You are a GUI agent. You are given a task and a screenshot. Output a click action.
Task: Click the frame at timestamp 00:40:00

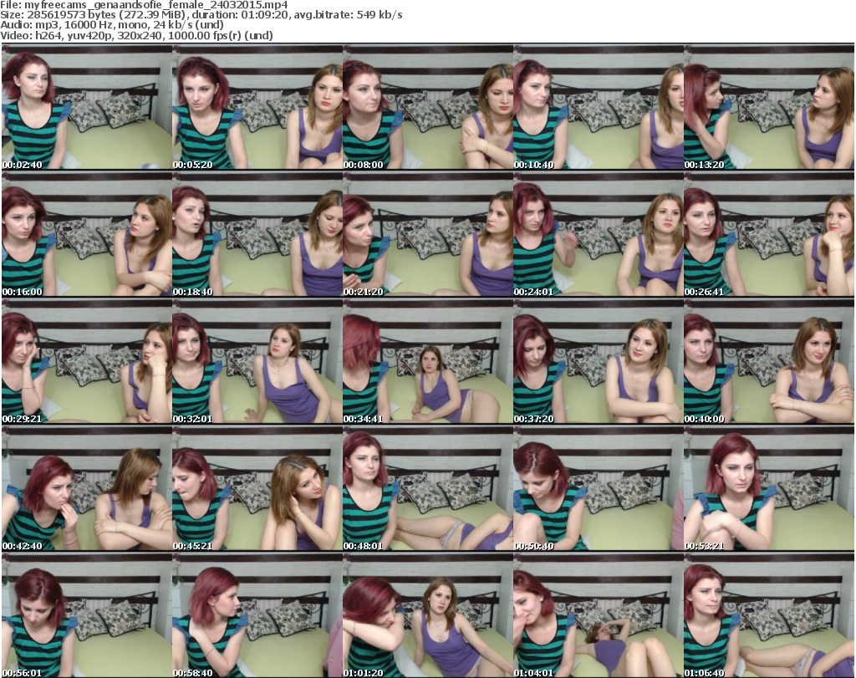coord(768,361)
